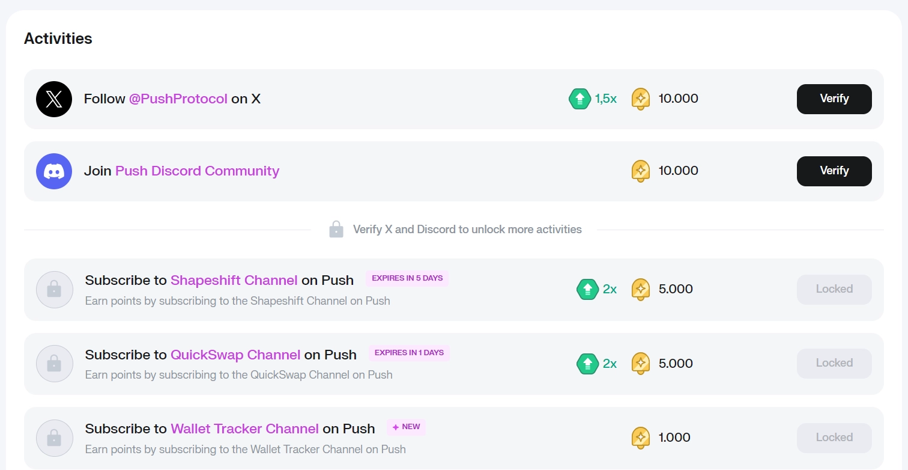This screenshot has height=470, width=908.
Task: Click 5.000 points in QuickSwap row
Action: (676, 363)
